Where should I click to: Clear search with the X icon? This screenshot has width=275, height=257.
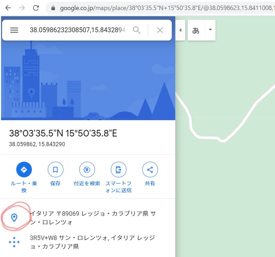[160, 30]
